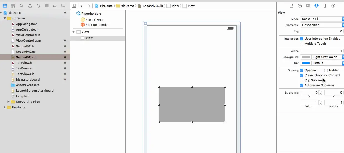Image resolution: width=344 pixels, height=153 pixels.
Task: Open ViewController.m file
Action: (28, 41)
